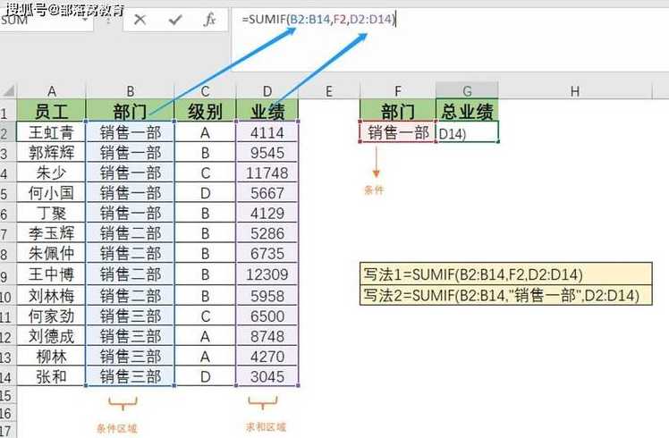The image size is (669, 438).
Task: Select performance value 5667
Action: click(267, 192)
